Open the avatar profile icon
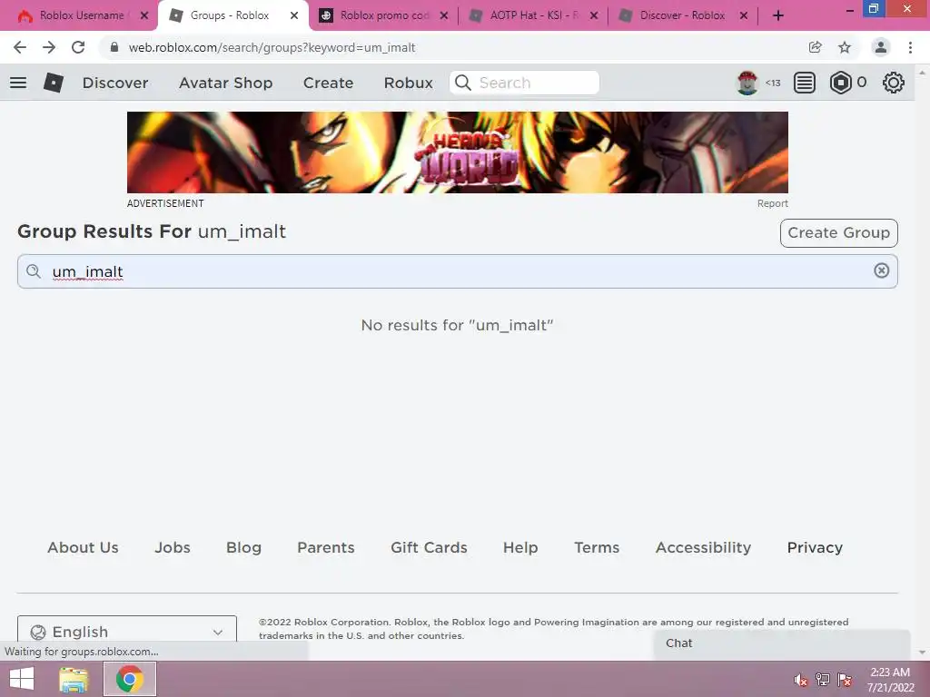 (747, 83)
